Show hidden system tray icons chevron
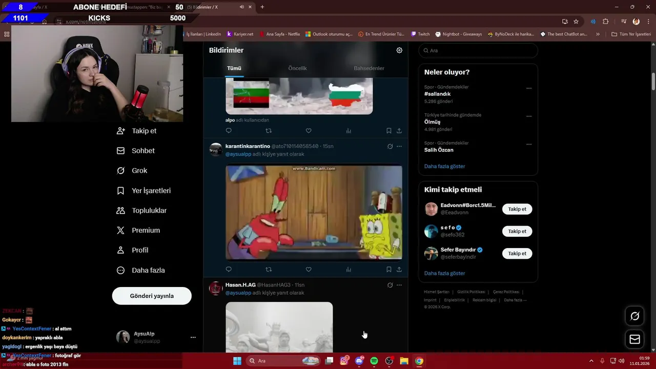The image size is (656, 369). click(591, 361)
